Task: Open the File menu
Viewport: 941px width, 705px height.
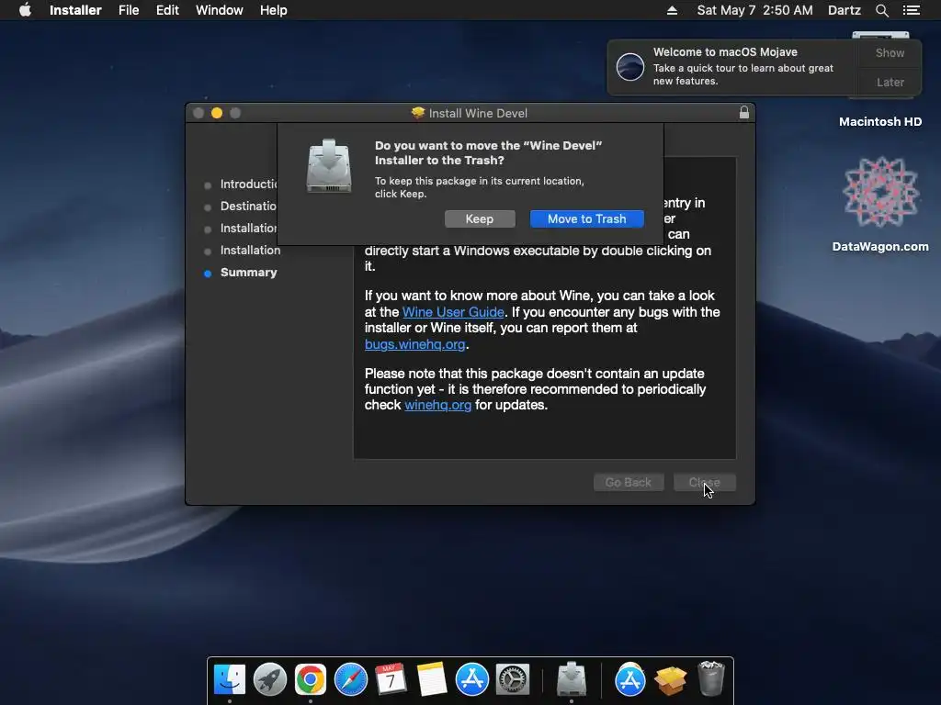Action: [129, 10]
